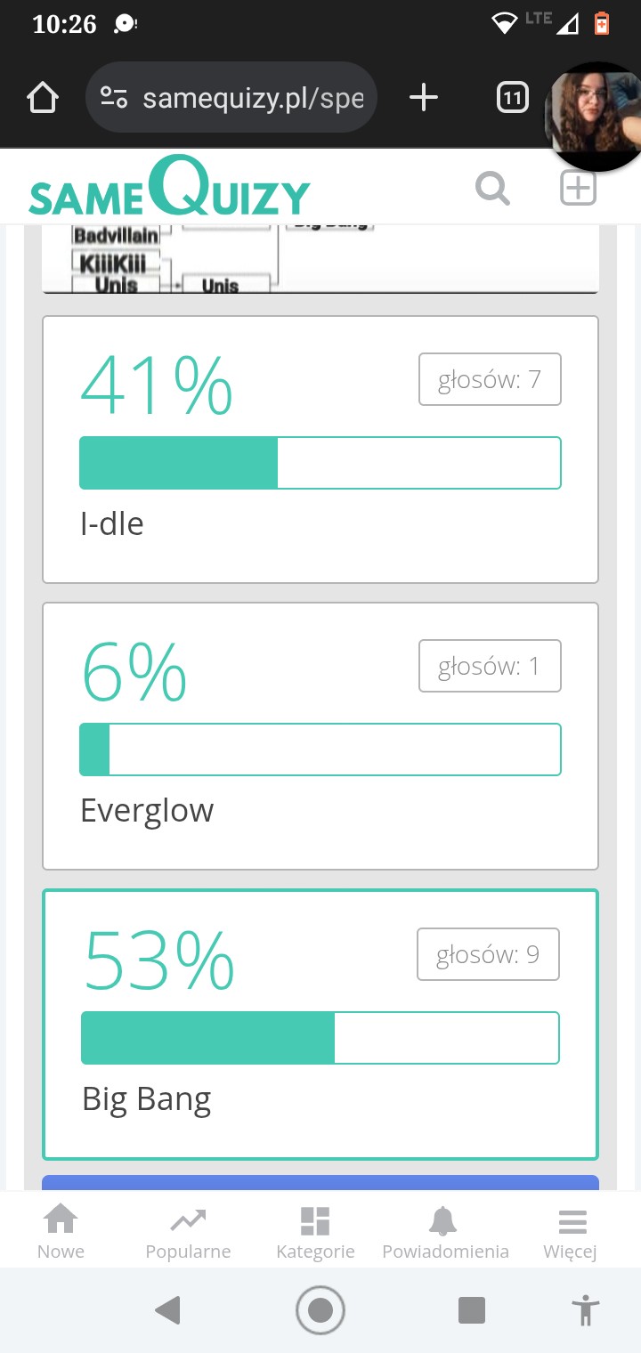
Task: Open a new tab with plus icon
Action: (424, 98)
